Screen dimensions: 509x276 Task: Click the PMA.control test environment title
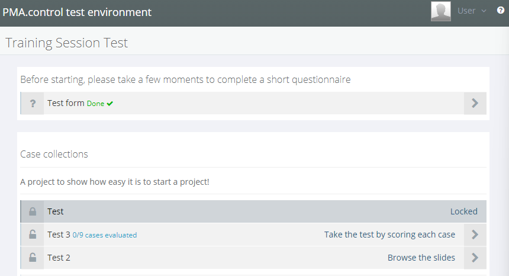coord(77,12)
